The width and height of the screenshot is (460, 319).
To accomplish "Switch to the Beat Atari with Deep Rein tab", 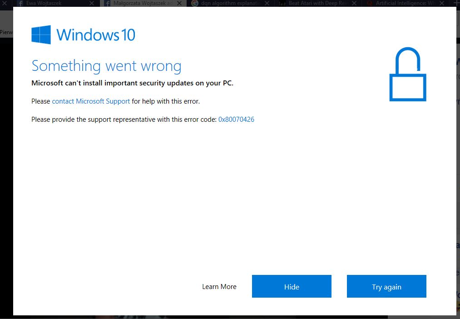I will (x=313, y=4).
